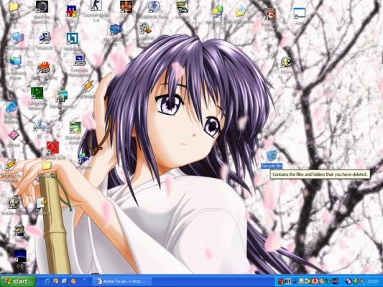Select the blue-green shortcut beside the hair tie

click(x=83, y=159)
